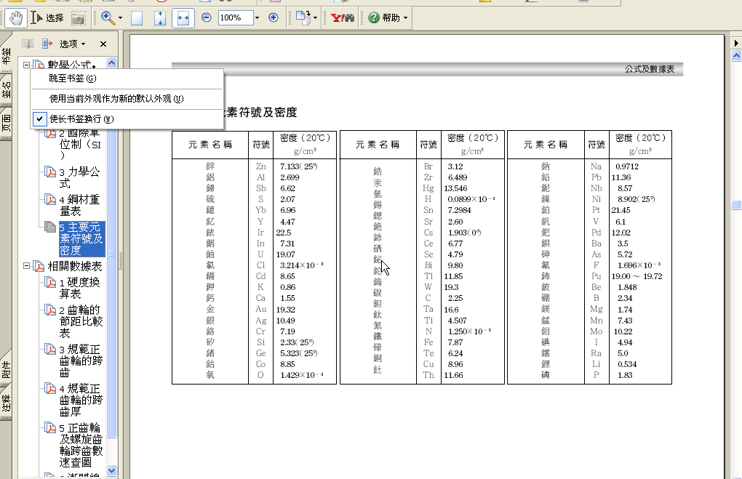The image size is (742, 479).
Task: Click the rotate/page layout icon
Action: (303, 18)
